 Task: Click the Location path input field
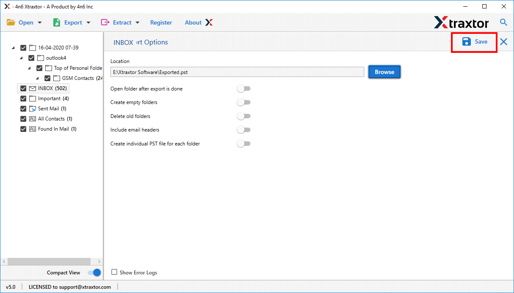click(237, 72)
